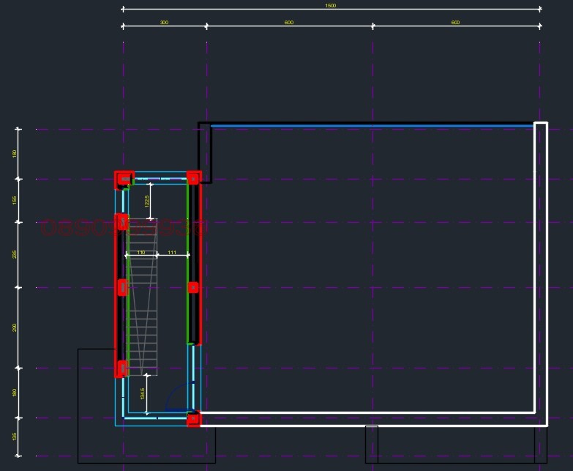This screenshot has height=471, width=573.
Task: Click the 122.5 dimension inside stairwell
Action: coord(147,201)
